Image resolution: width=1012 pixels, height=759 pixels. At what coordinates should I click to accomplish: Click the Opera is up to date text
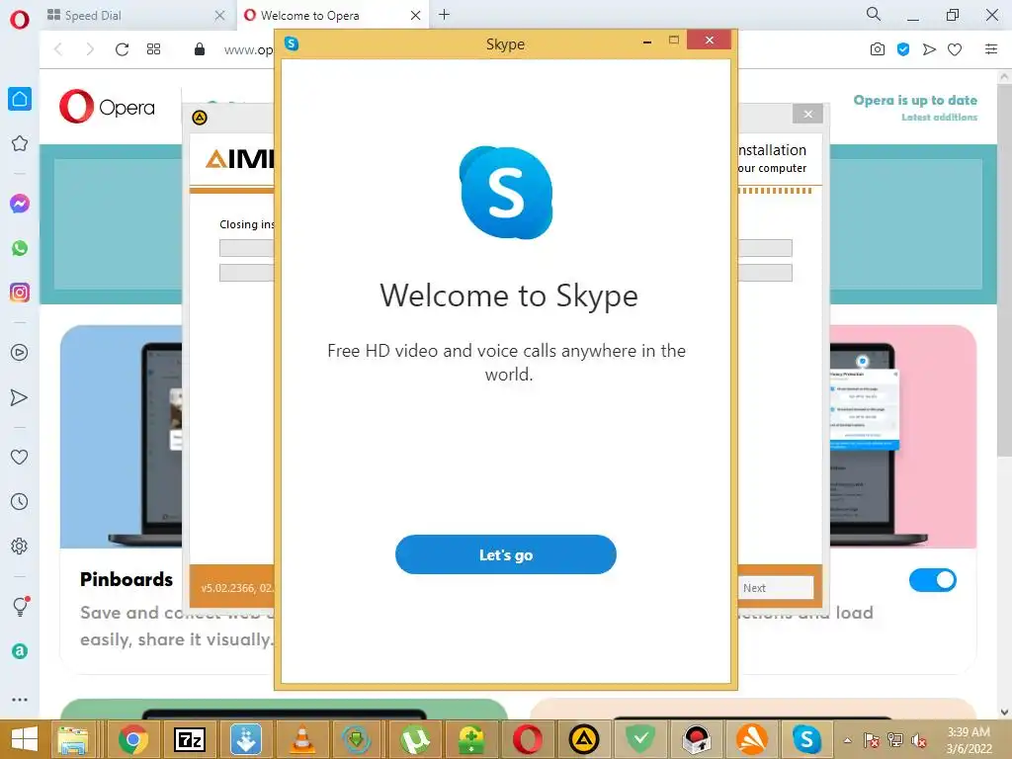pos(915,100)
